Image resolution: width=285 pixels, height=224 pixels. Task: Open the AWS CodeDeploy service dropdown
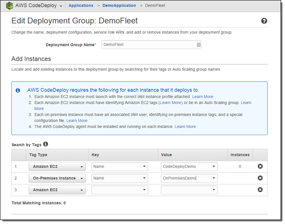39,6
